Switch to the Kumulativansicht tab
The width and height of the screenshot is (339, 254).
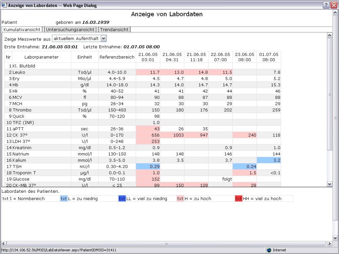tap(22, 29)
